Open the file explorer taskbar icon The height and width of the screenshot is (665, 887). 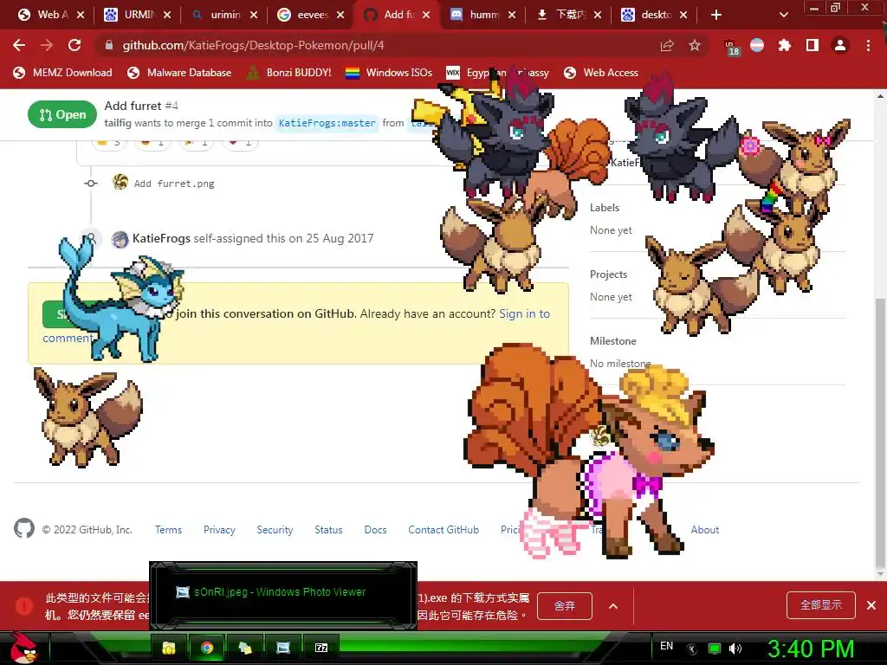[x=169, y=648]
